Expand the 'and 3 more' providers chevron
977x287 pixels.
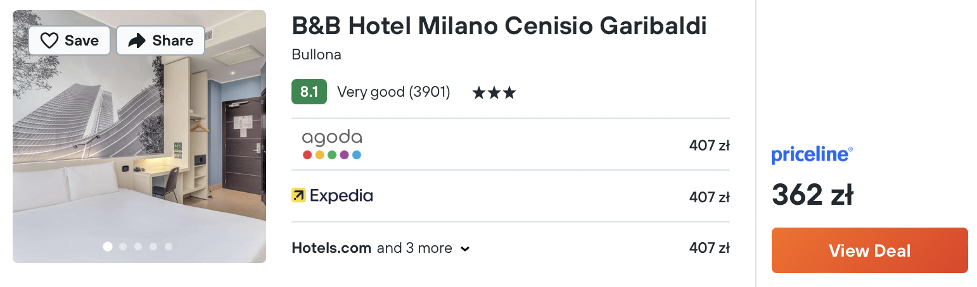click(x=465, y=248)
